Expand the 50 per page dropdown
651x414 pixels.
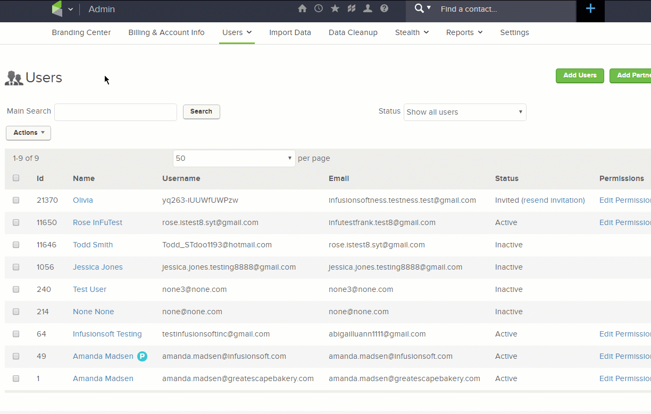click(x=234, y=158)
